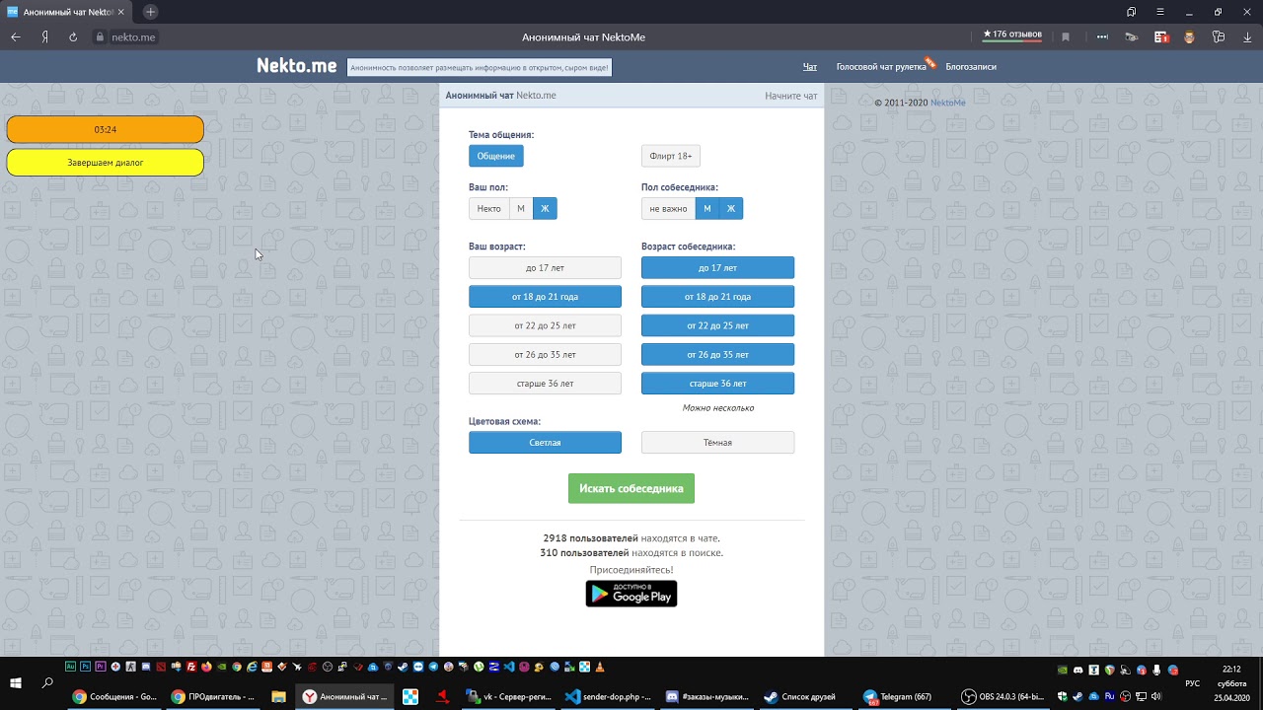Select your age до 17 лет

(545, 267)
